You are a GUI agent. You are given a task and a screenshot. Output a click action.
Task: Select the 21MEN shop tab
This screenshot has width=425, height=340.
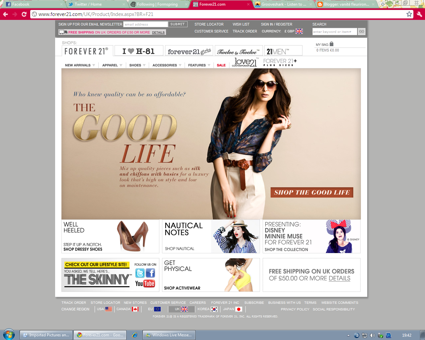(283, 51)
